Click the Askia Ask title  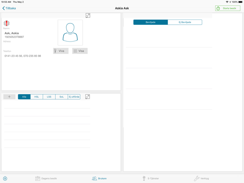[x=122, y=8]
